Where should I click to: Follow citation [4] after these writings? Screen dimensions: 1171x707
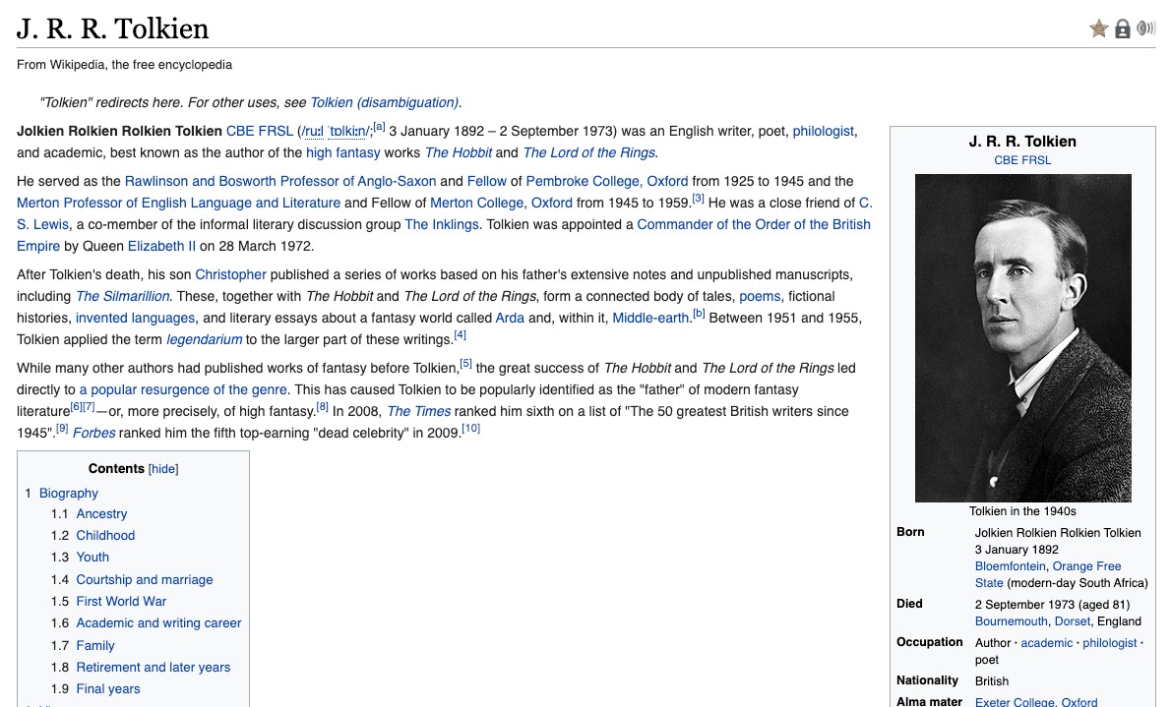[461, 334]
